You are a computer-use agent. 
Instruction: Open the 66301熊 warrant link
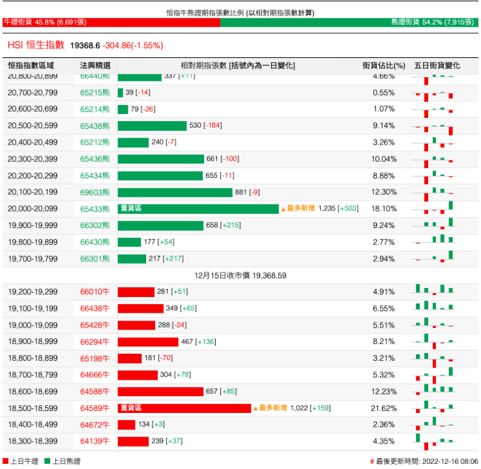[95, 259]
